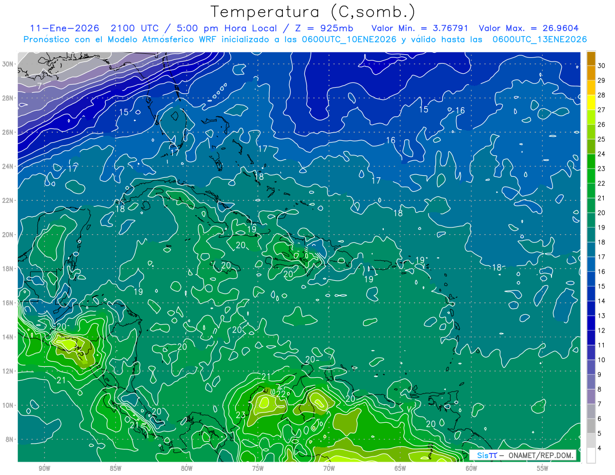Click the "ONAMET/REP.DOM." credit label
The height and width of the screenshot is (475, 615).
point(541,455)
